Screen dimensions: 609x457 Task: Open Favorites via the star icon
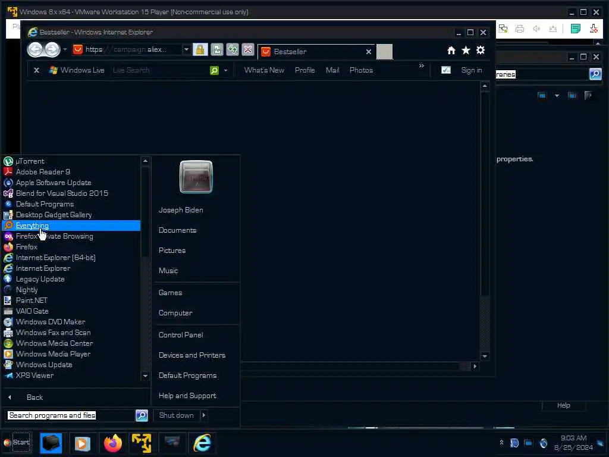466,50
